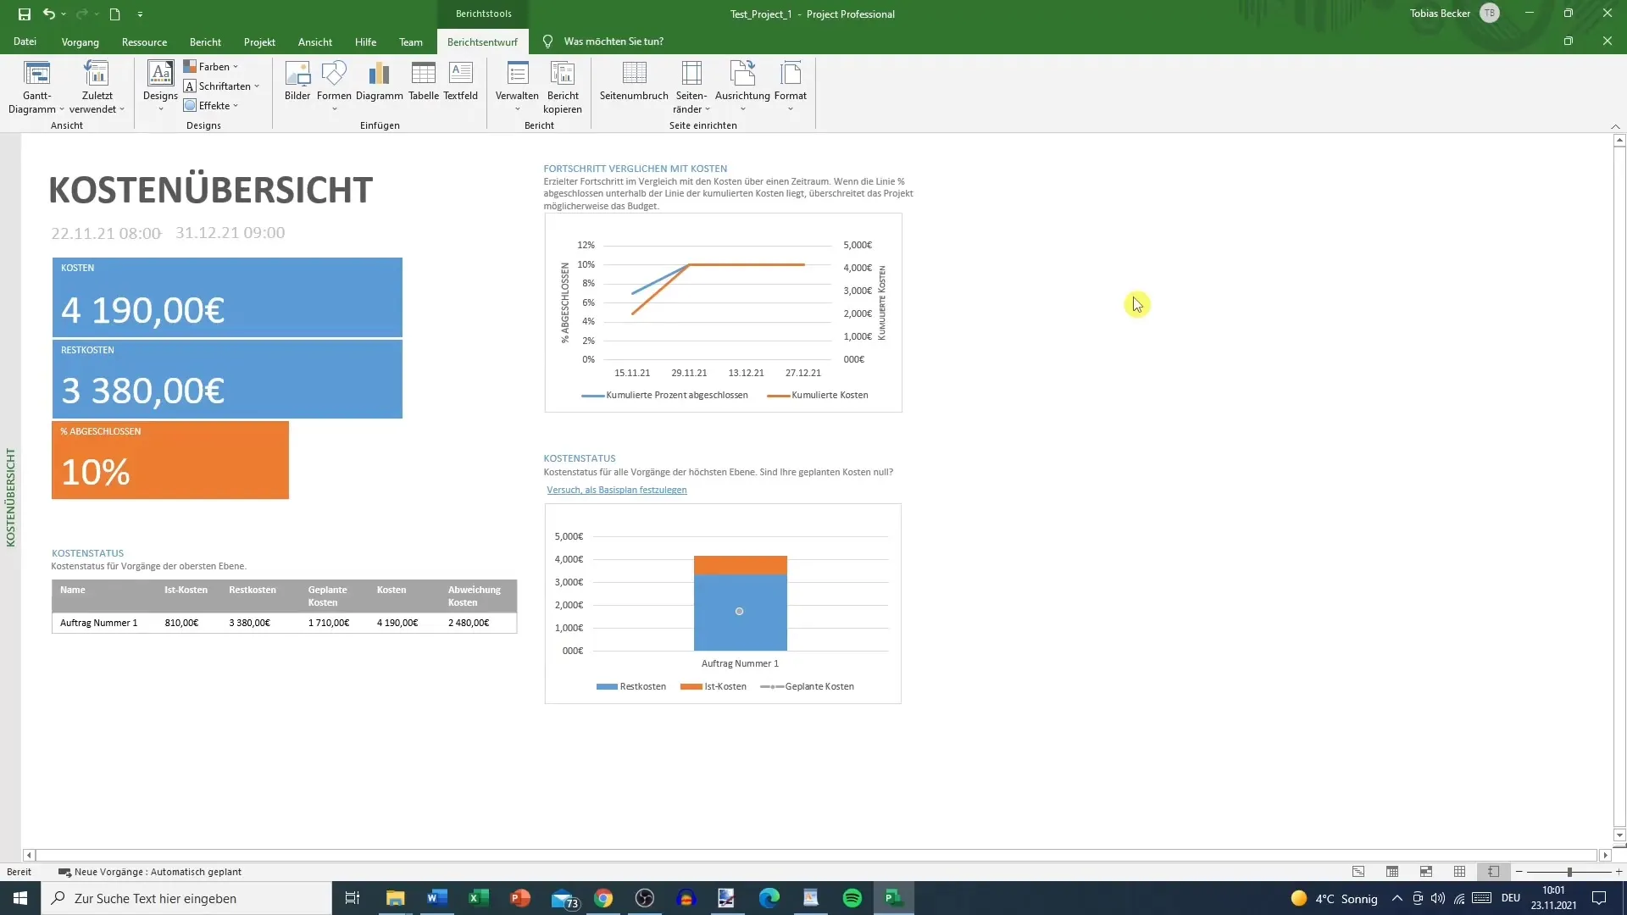Image resolution: width=1627 pixels, height=915 pixels.
Task: Click Neue Vorgänge: Automatisch geplant status entry
Action: [x=150, y=872]
